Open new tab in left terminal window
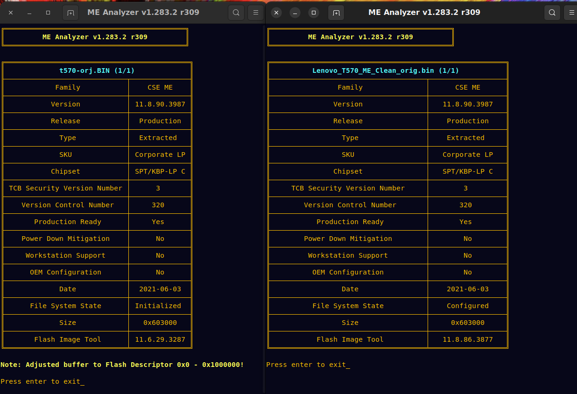Viewport: 577px width, 394px height. 70,13
